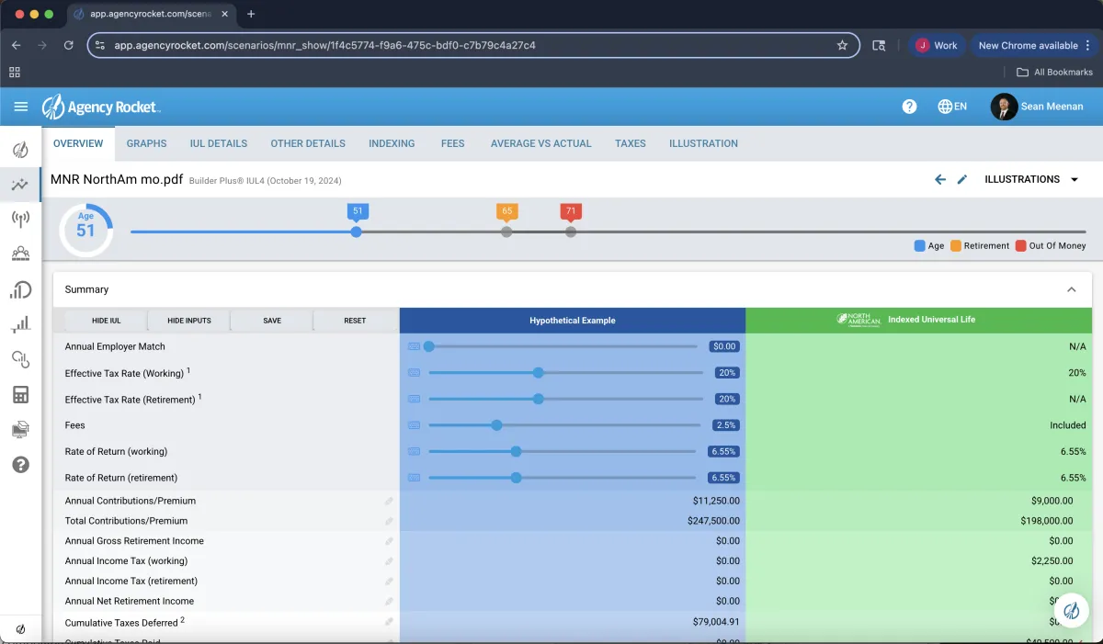This screenshot has width=1103, height=644.
Task: Open the people group icon in sidebar
Action: (x=20, y=254)
